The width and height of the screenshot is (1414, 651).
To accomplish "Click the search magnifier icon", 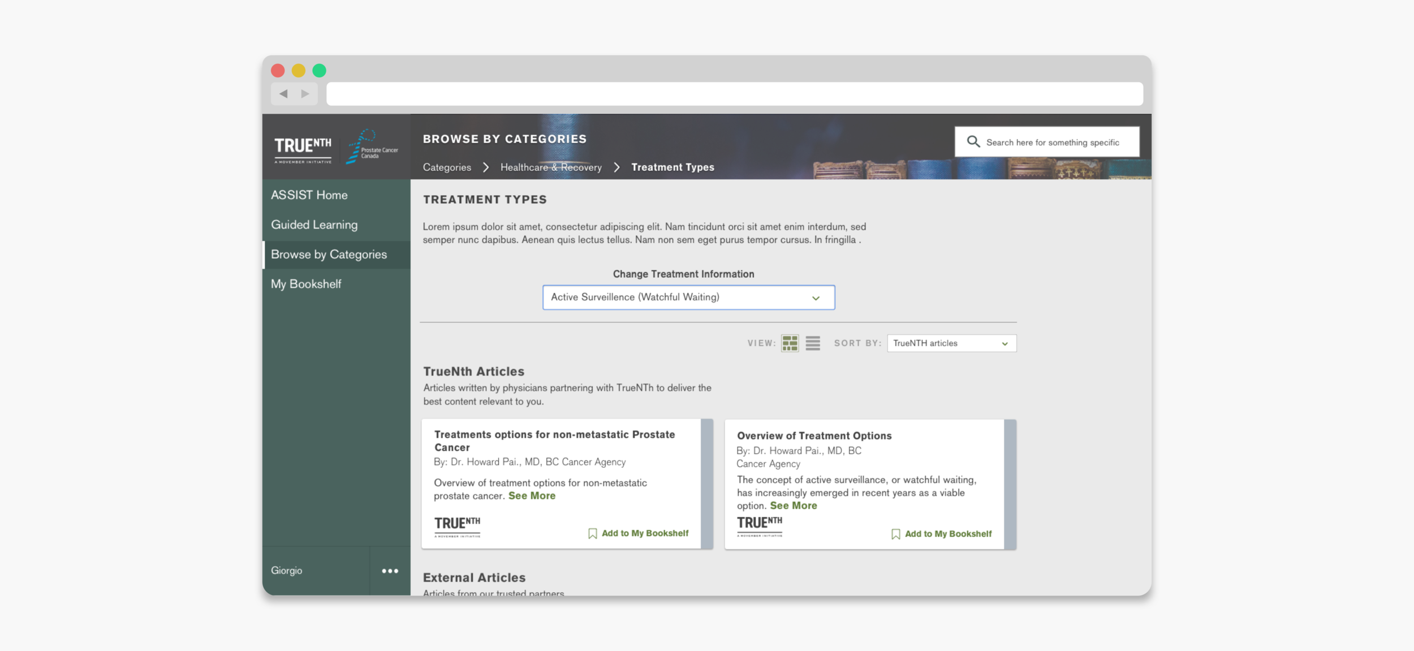I will click(973, 142).
